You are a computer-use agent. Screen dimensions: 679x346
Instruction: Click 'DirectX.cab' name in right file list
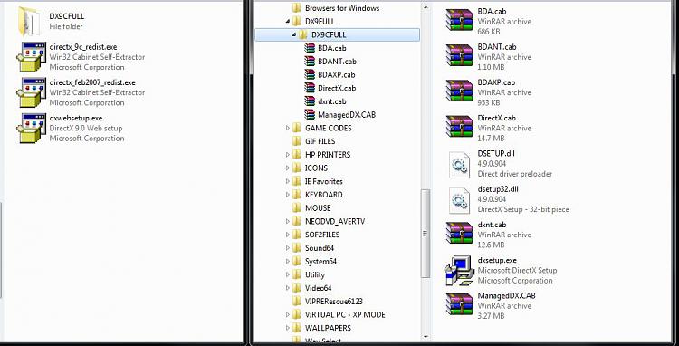(x=497, y=118)
